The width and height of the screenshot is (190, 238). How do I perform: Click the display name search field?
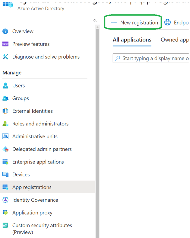(x=154, y=58)
